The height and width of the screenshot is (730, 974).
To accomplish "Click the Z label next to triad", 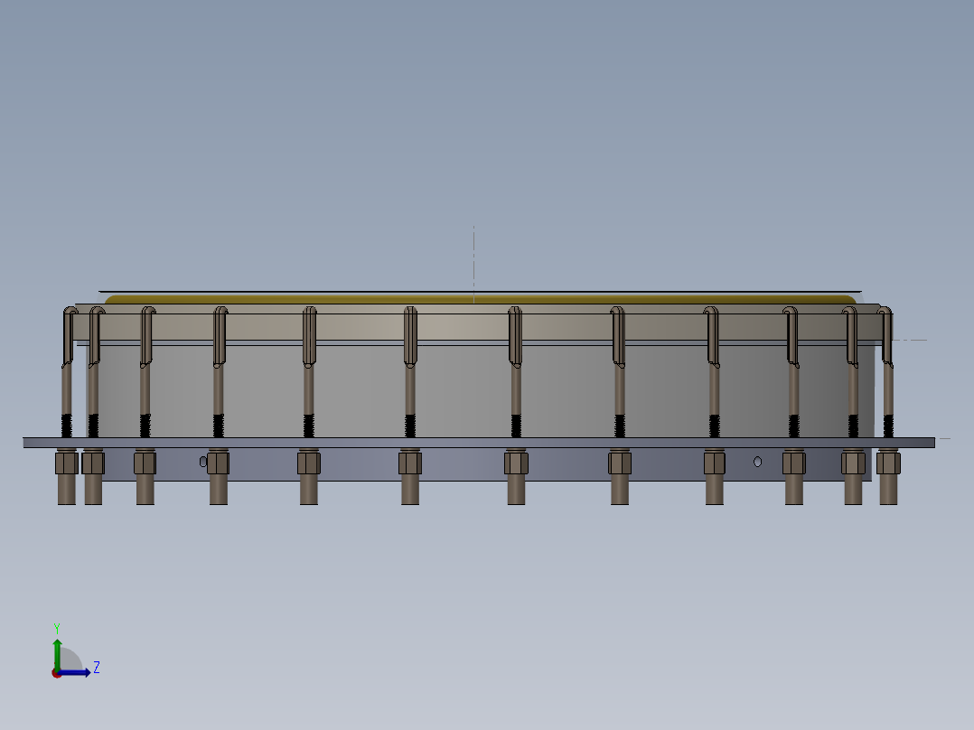I will click(97, 668).
